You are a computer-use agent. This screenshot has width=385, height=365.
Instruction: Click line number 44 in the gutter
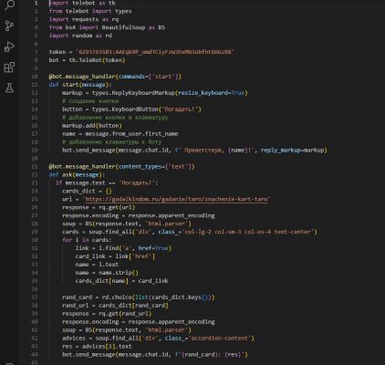(35, 355)
